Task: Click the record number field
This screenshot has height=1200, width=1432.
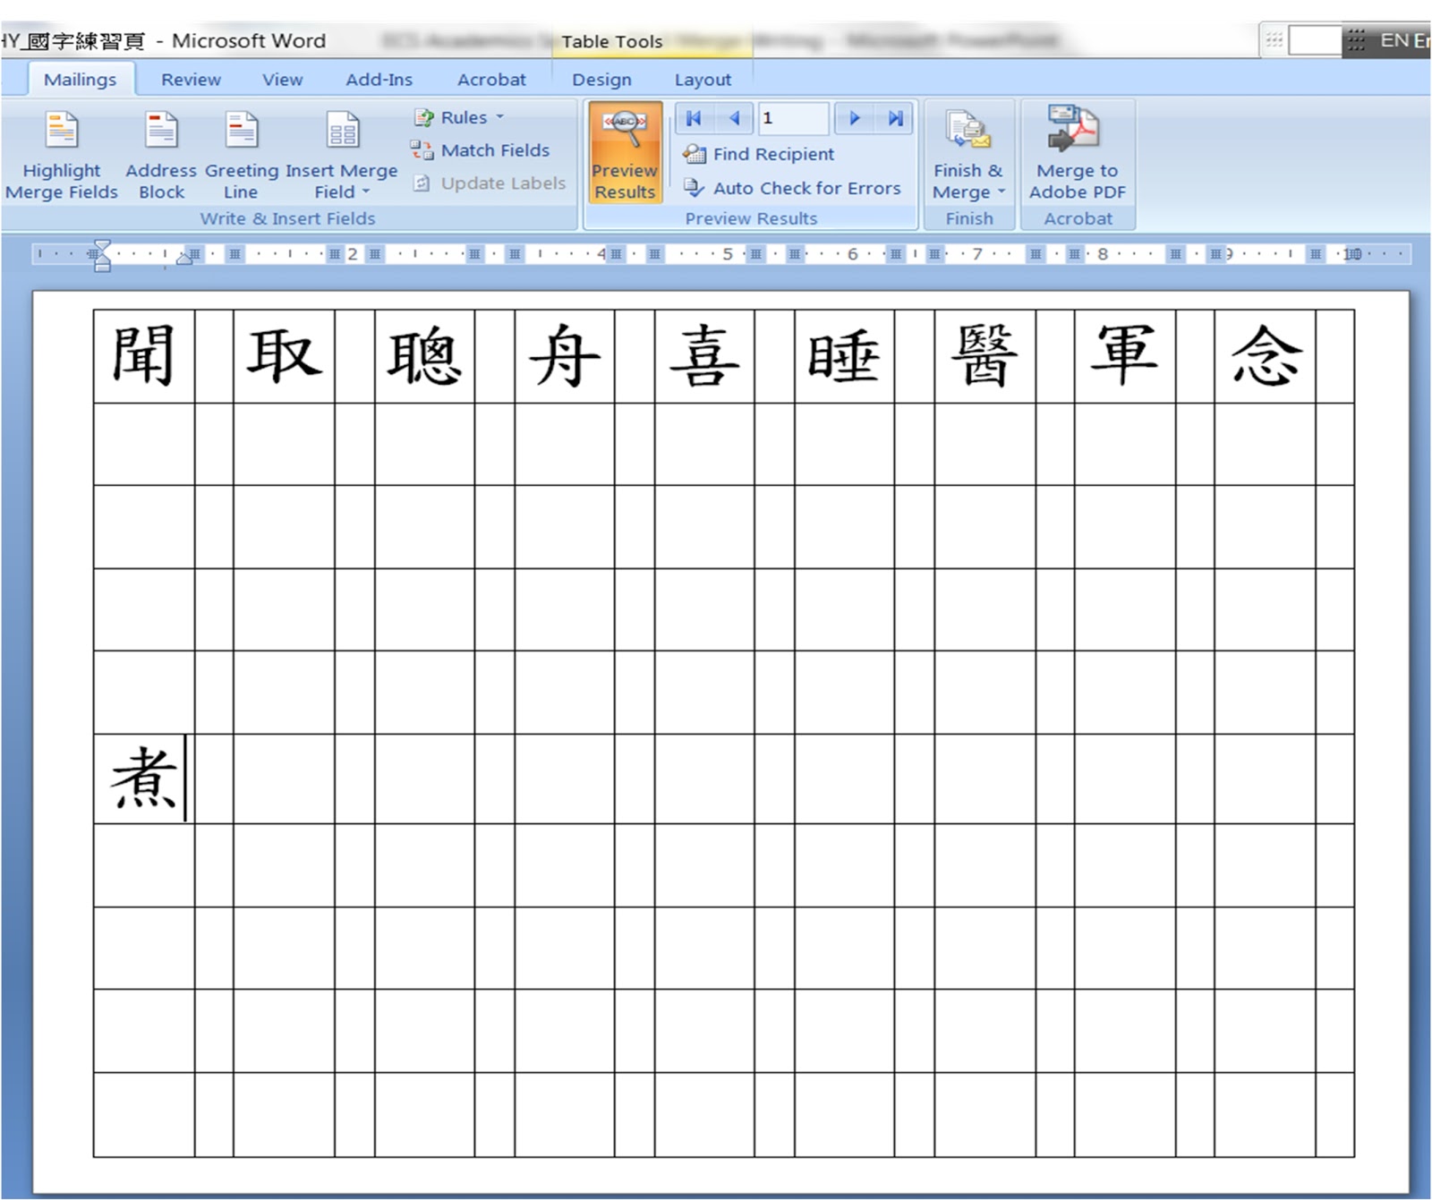Action: [792, 118]
